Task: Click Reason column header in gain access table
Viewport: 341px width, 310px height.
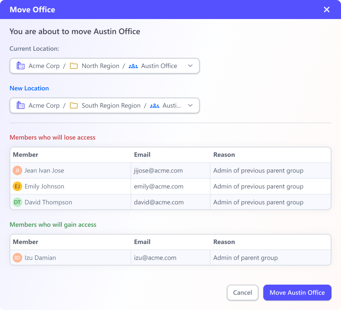Action: tap(224, 242)
